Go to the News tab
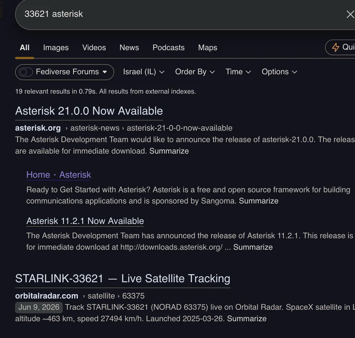Screen dimensions: 355x338 point(129,48)
